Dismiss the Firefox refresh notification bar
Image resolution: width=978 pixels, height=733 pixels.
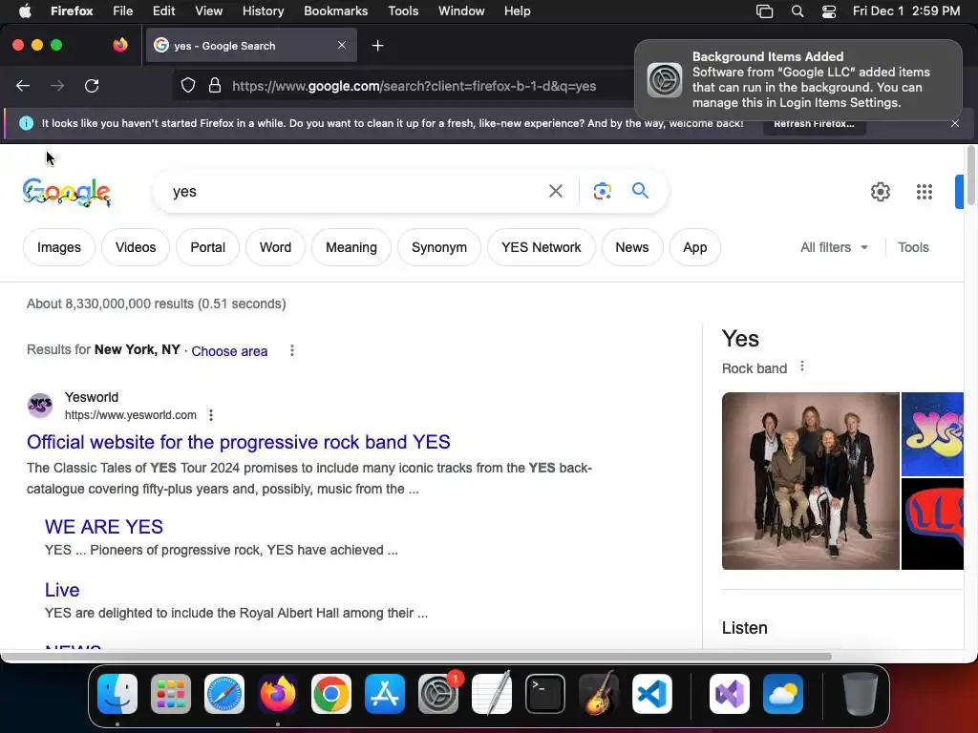pos(955,123)
